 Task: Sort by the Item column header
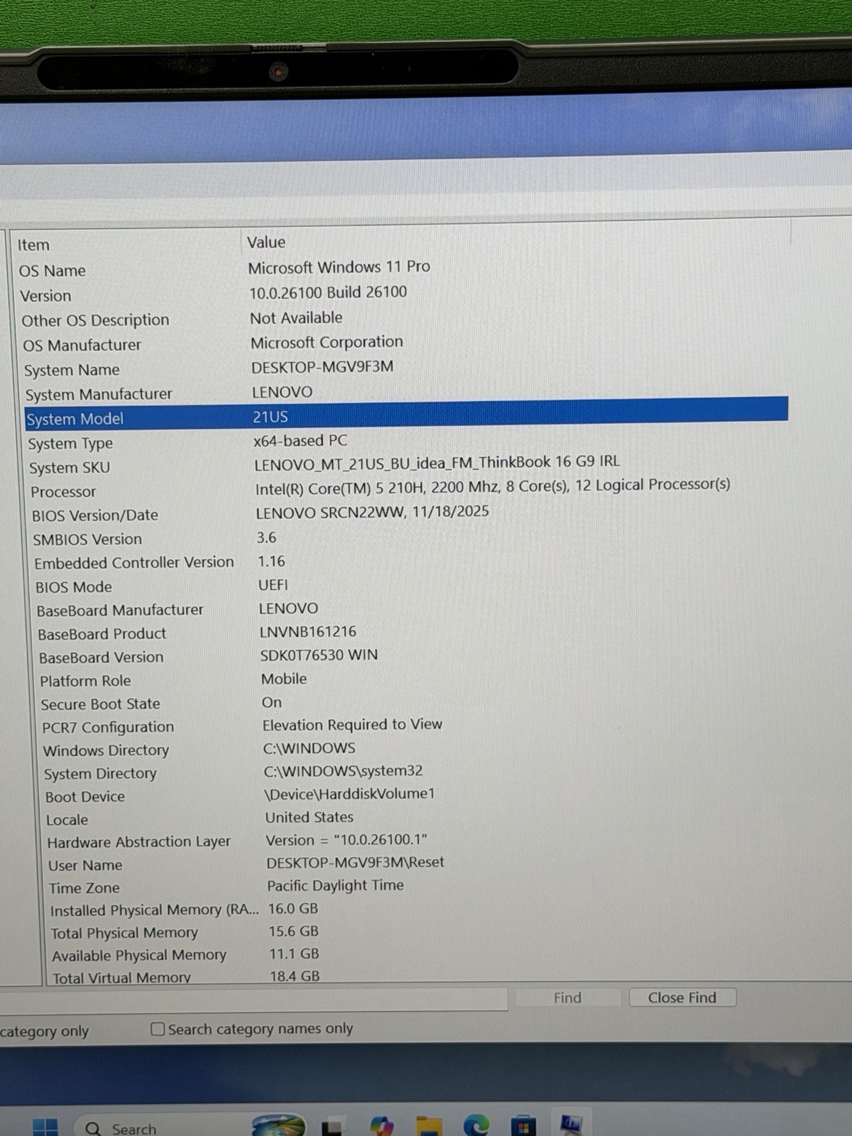(x=33, y=245)
